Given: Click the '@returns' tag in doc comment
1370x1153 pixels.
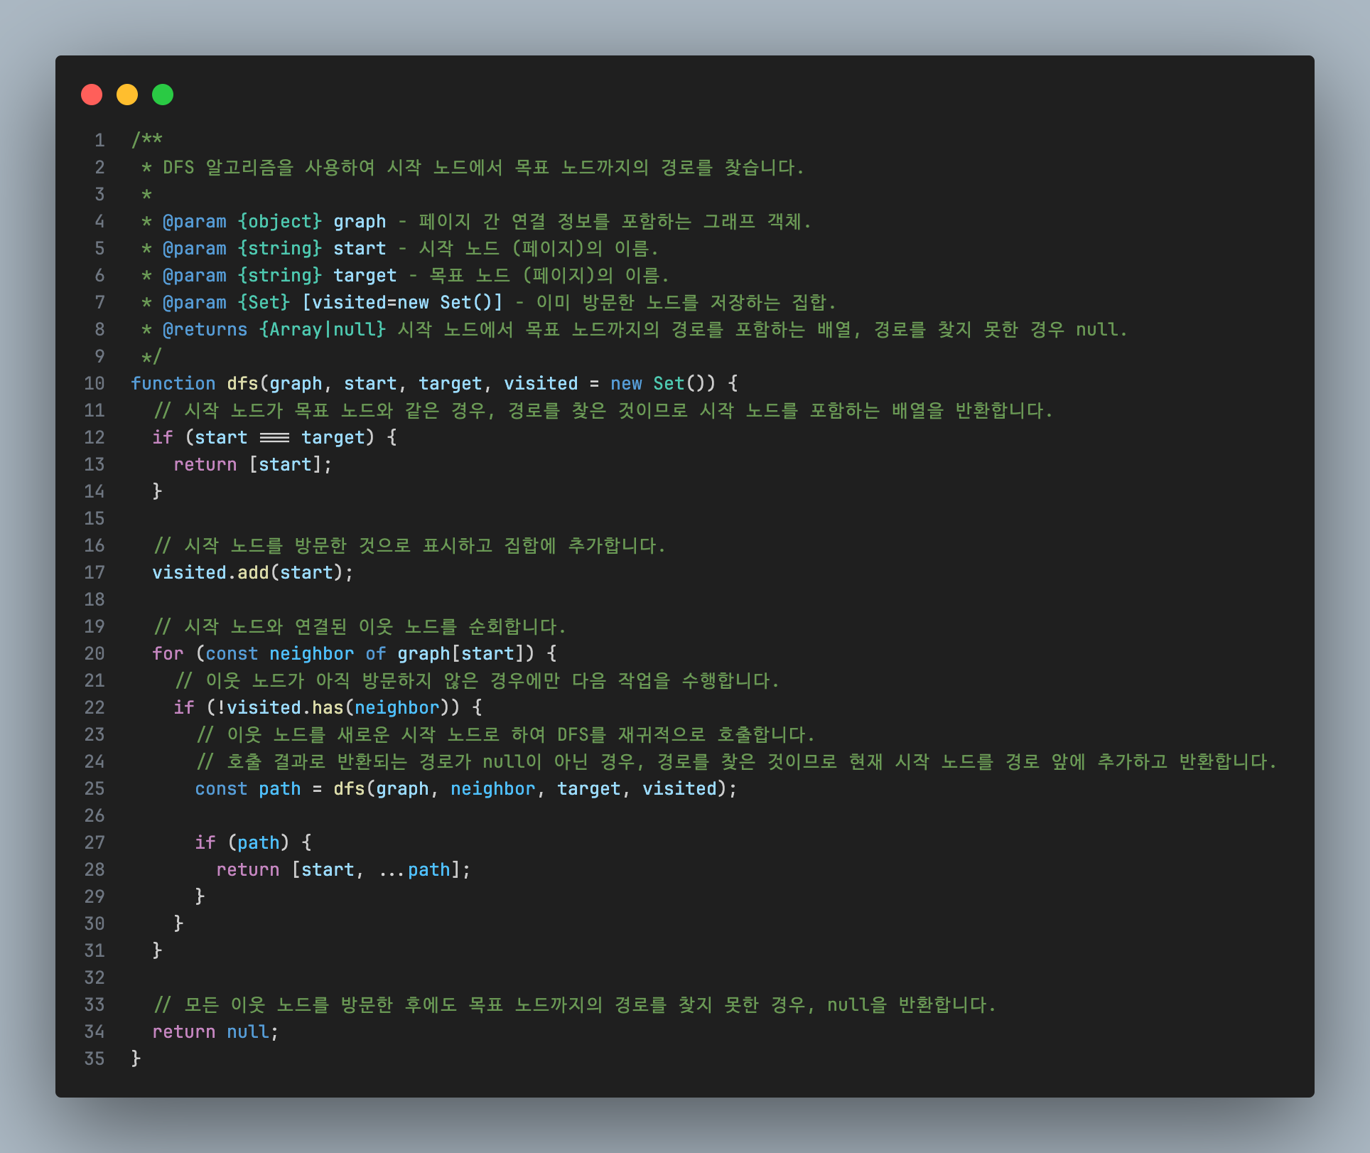Looking at the screenshot, I should (205, 330).
